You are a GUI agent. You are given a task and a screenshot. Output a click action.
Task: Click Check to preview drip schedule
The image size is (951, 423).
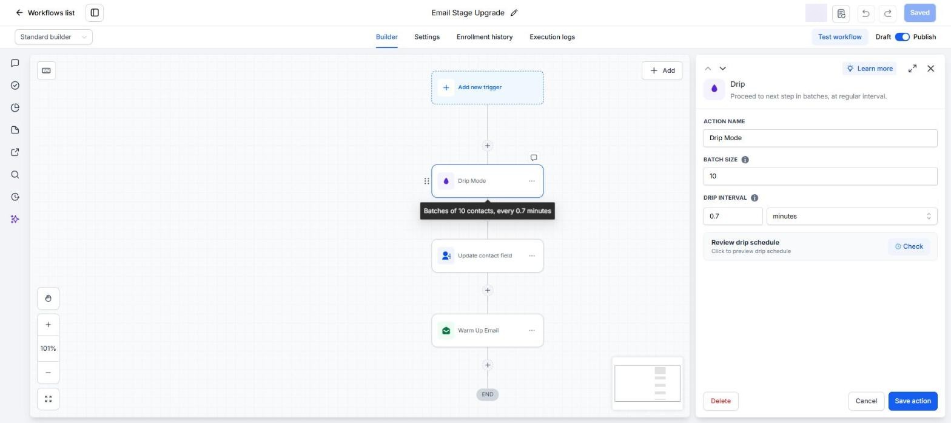[x=909, y=246]
